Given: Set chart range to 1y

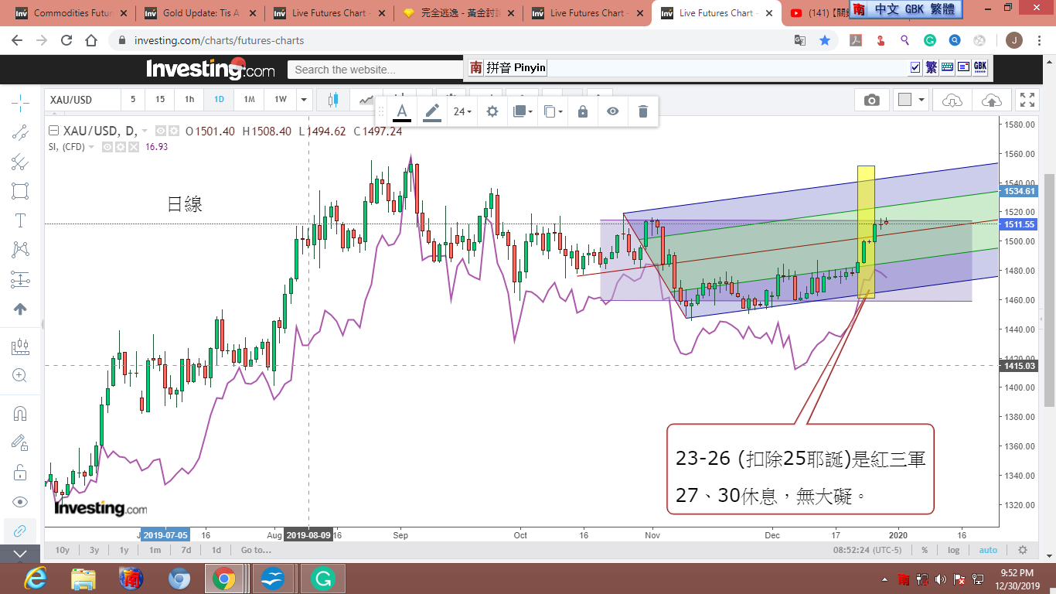Looking at the screenshot, I should point(124,550).
